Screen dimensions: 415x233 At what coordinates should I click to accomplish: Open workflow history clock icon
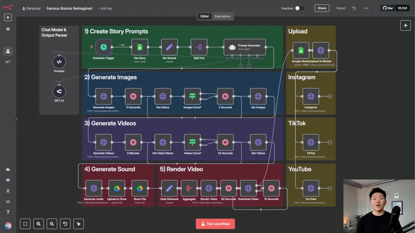point(354,8)
